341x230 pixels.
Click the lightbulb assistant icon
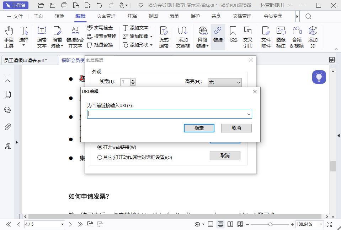coord(319,77)
